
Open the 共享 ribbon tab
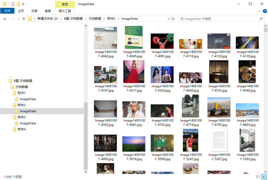pyautogui.click(x=34, y=11)
